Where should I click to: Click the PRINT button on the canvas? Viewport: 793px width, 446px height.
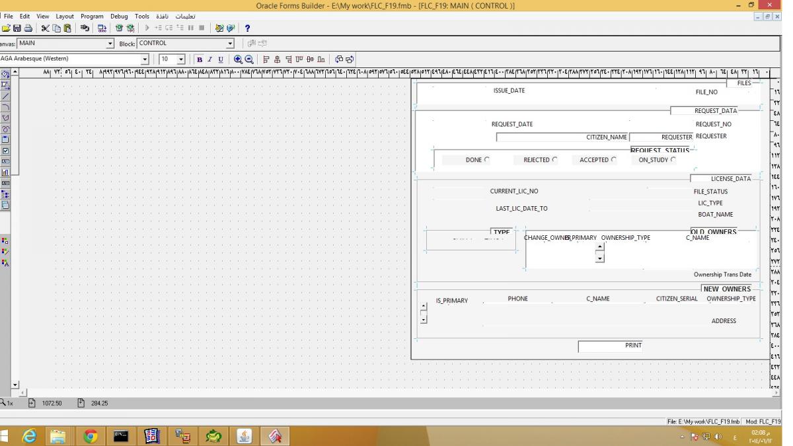point(609,346)
